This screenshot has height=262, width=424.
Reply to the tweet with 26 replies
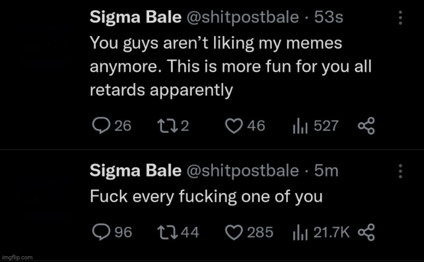pos(100,126)
